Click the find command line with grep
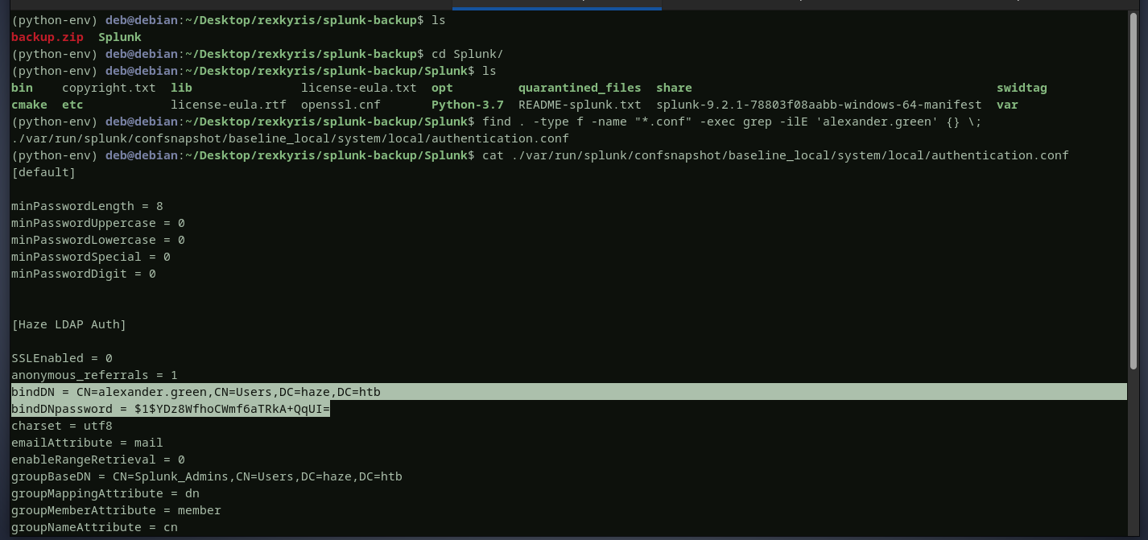 tap(731, 122)
